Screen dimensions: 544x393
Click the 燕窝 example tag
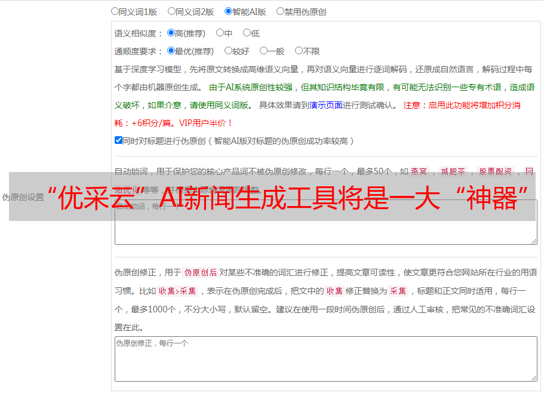click(419, 171)
